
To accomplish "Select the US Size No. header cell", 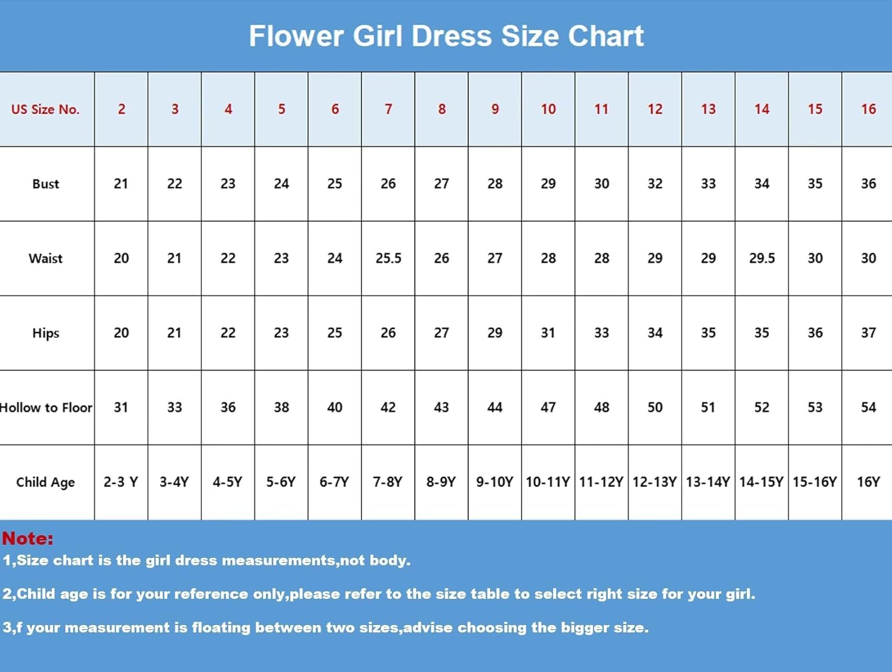I will click(46, 109).
